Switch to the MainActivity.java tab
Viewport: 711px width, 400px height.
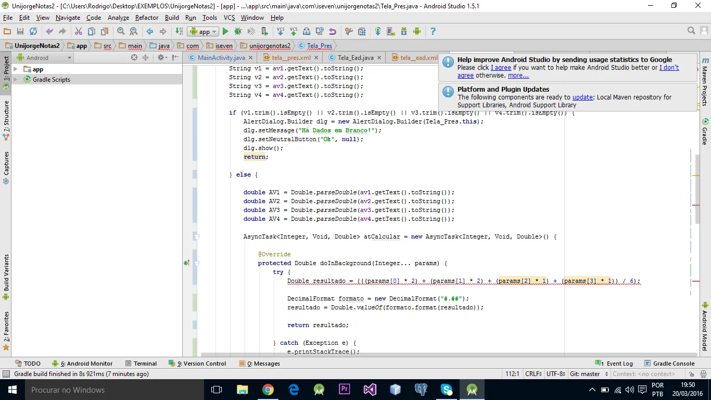221,58
